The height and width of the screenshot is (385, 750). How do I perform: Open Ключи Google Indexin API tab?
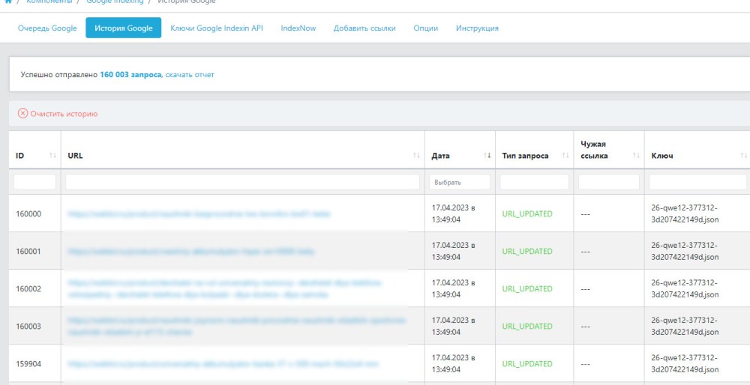(x=217, y=28)
